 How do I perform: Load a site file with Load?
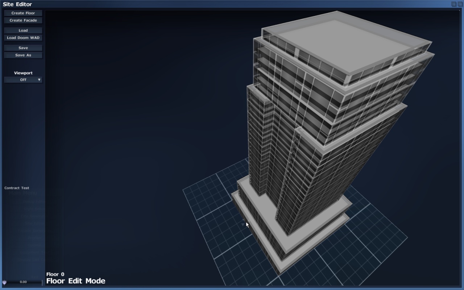point(23,30)
